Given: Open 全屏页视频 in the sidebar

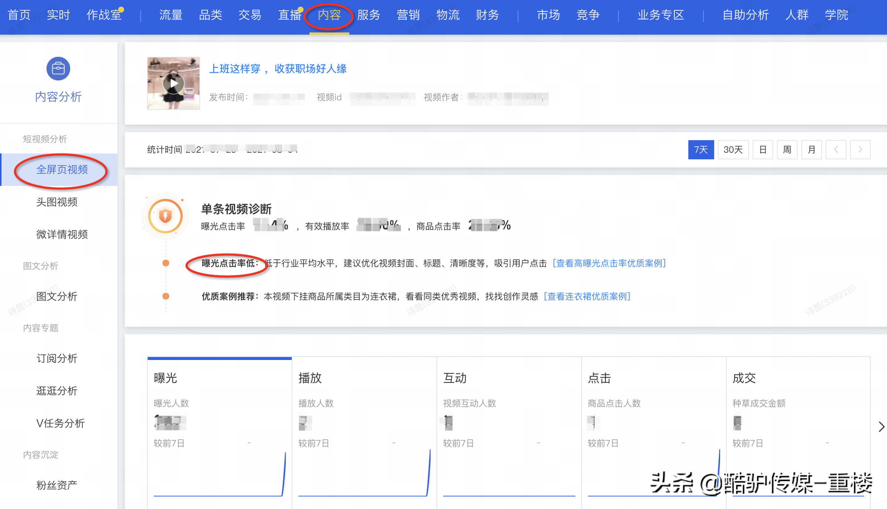Looking at the screenshot, I should click(62, 170).
